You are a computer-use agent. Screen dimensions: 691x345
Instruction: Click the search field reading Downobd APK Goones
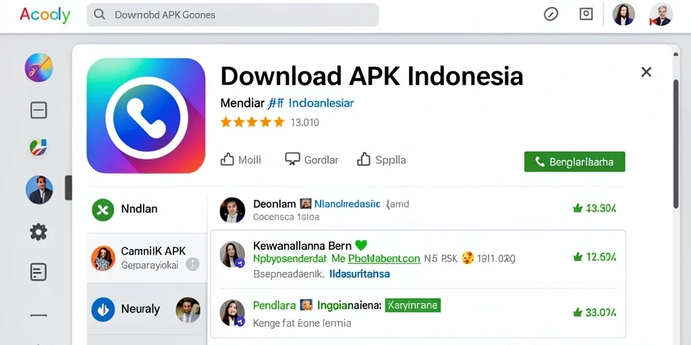point(233,15)
